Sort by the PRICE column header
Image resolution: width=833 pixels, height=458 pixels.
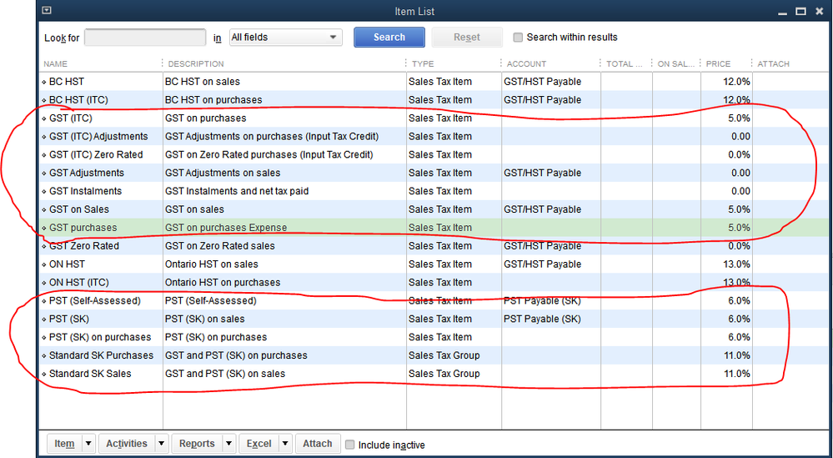pos(718,63)
